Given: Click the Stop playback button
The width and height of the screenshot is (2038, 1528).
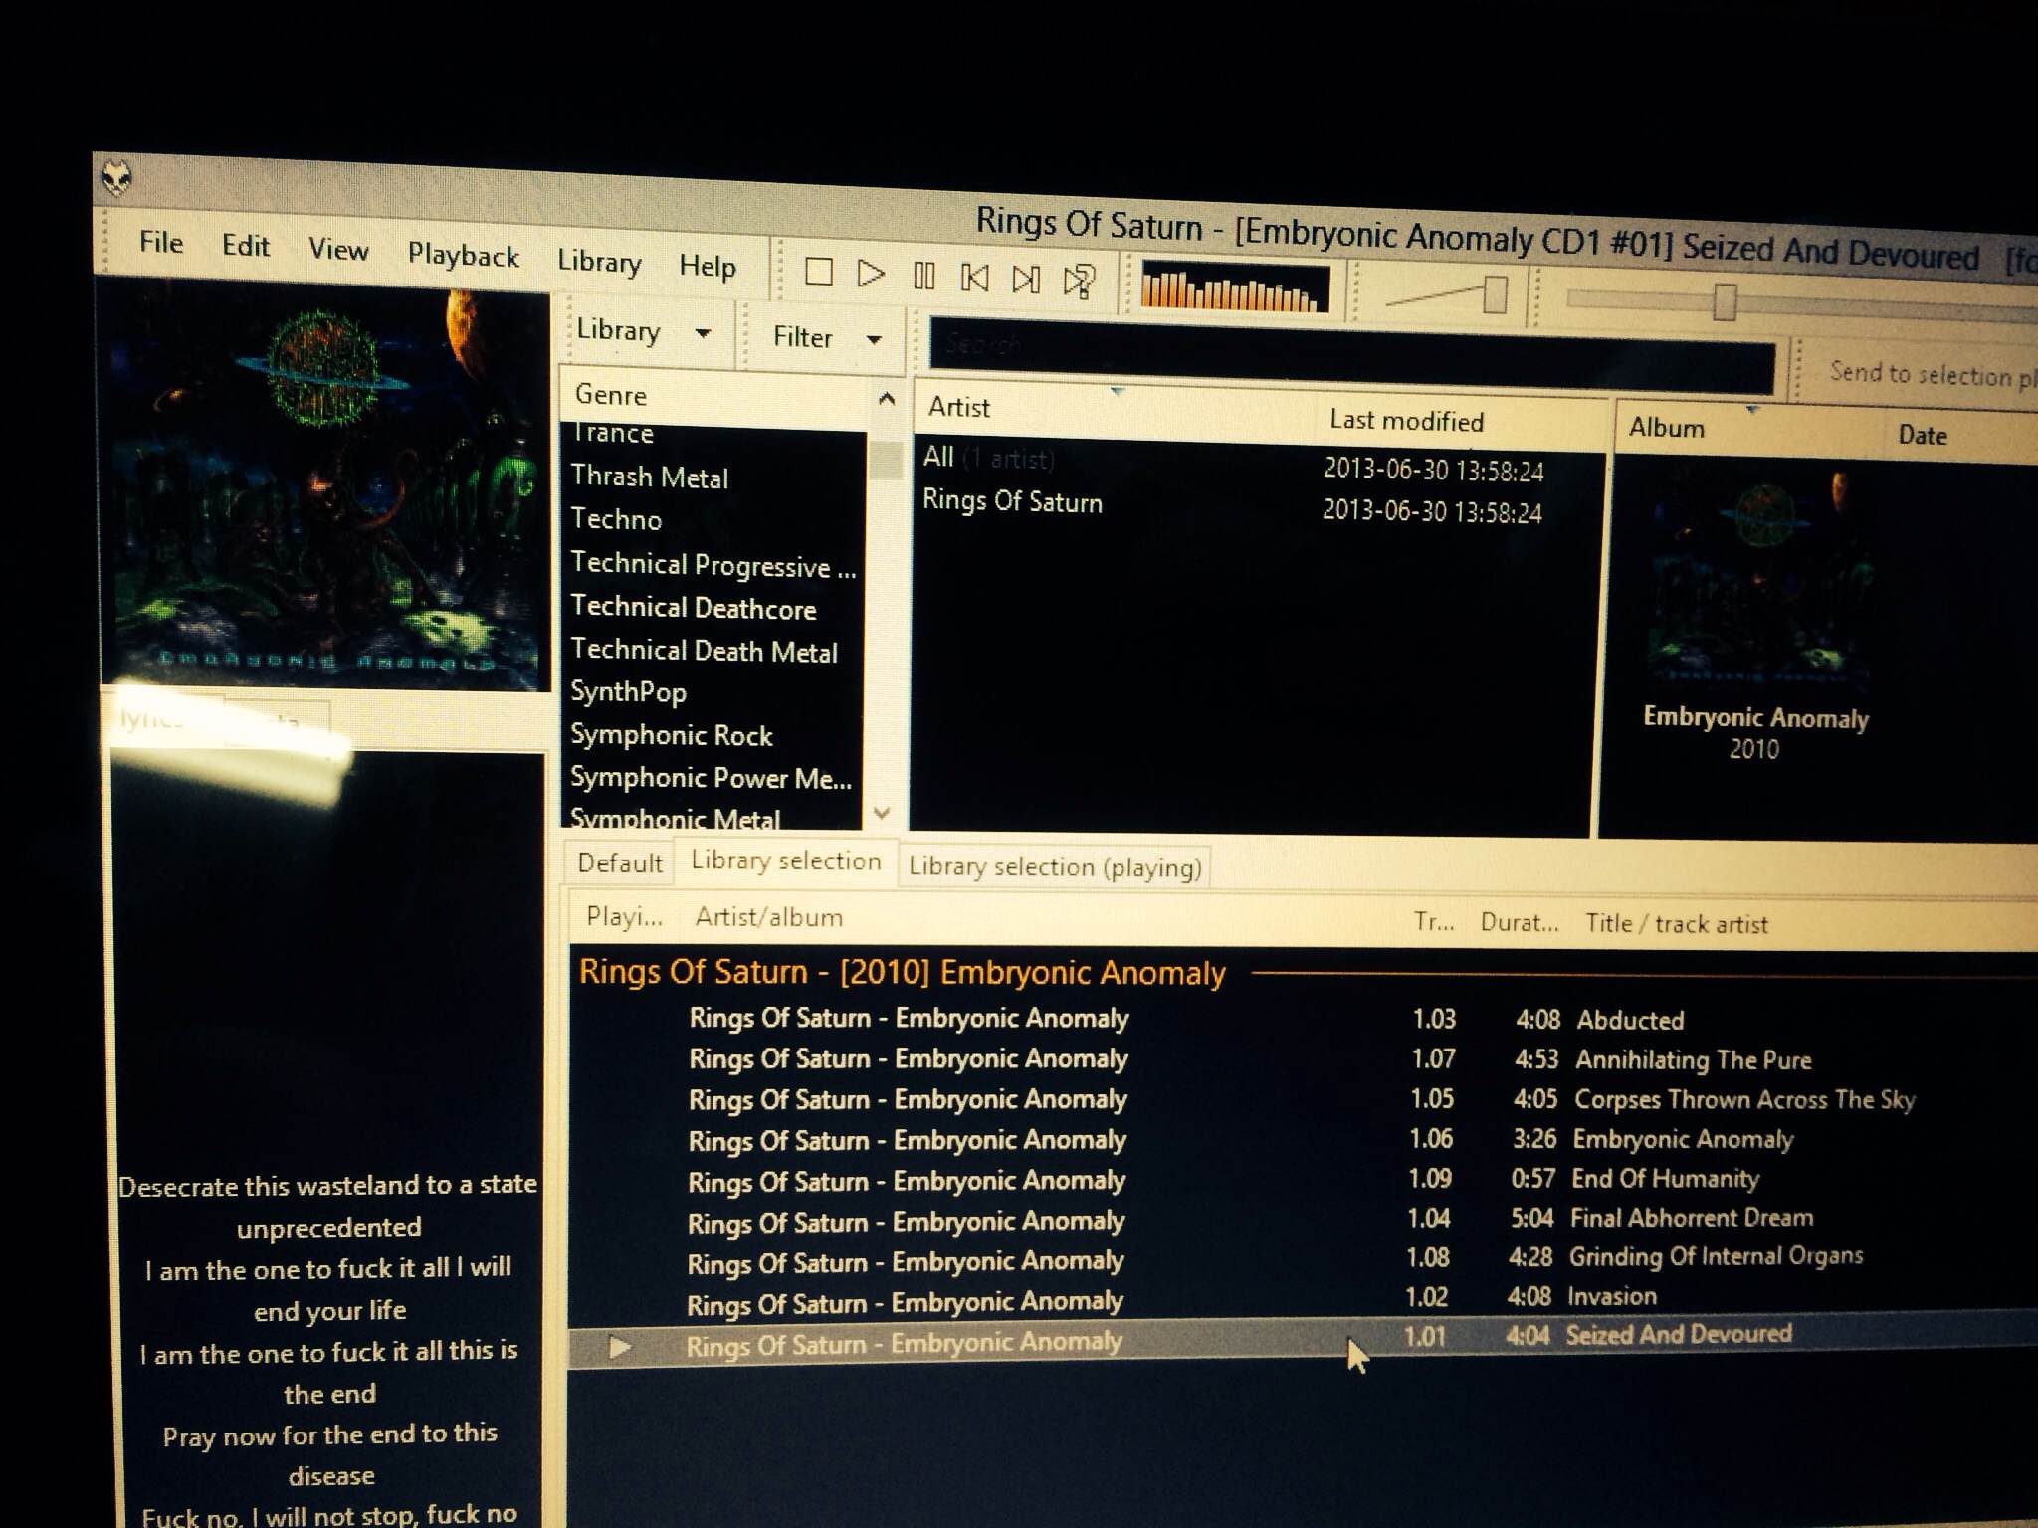Looking at the screenshot, I should pos(818,271).
